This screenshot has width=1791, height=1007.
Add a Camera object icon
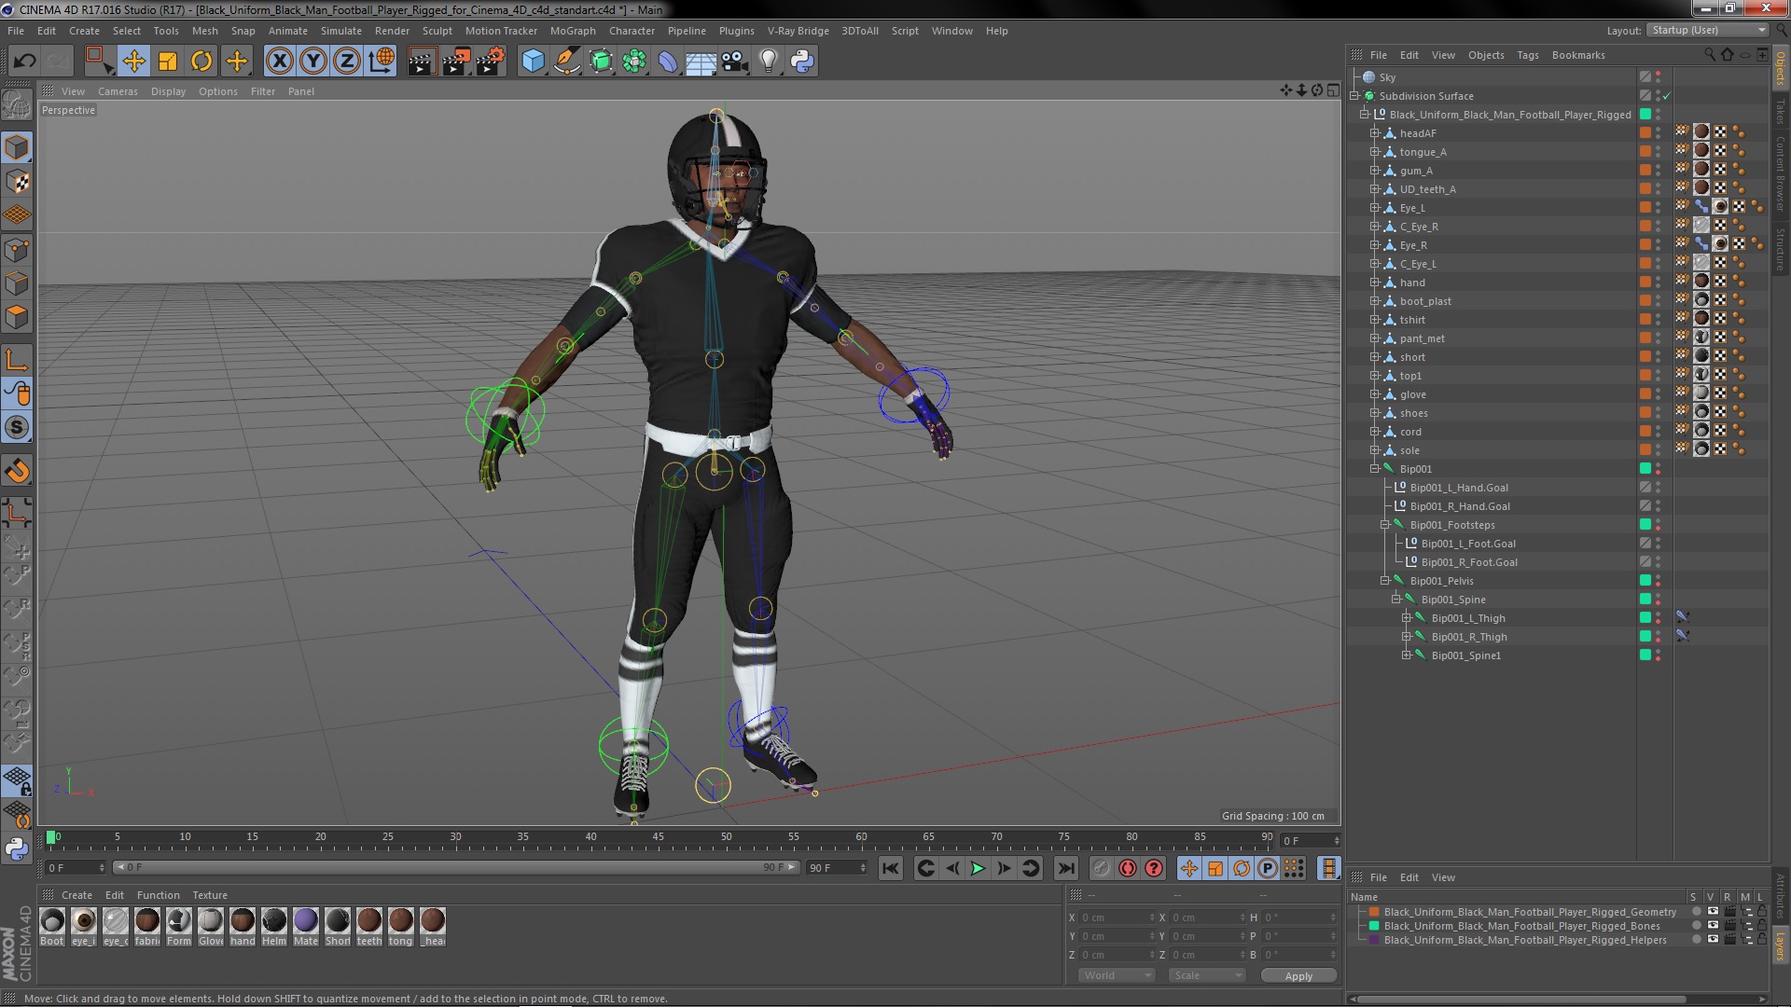(x=735, y=62)
